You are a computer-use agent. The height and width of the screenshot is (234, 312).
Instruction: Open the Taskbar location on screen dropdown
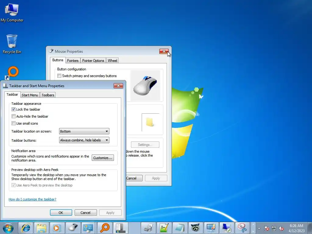coord(84,131)
